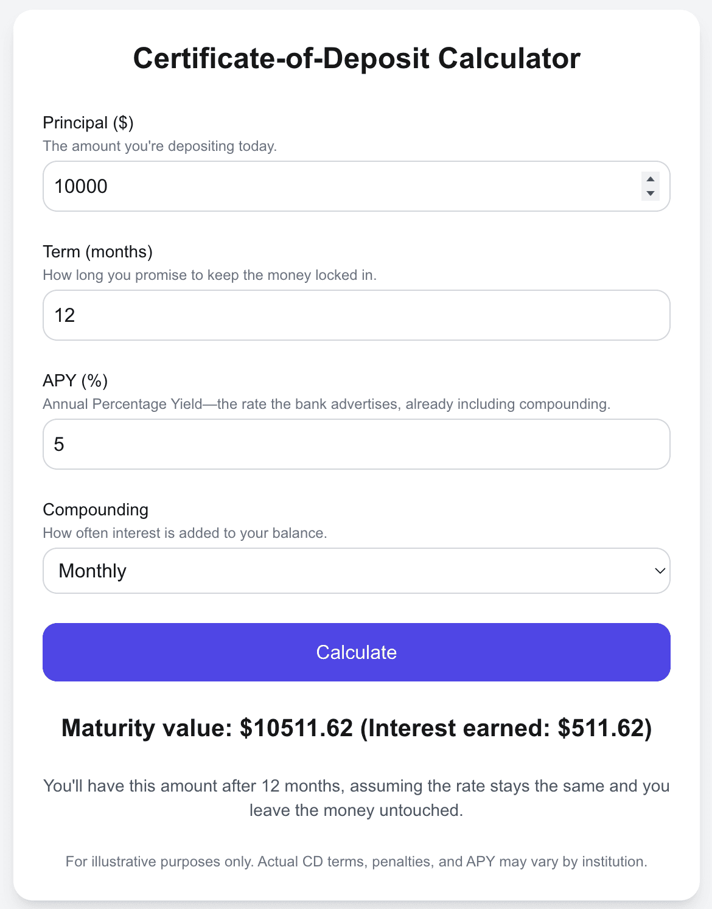Viewport: 712px width, 909px height.
Task: Expand the compounding frequency combo box
Action: [356, 571]
